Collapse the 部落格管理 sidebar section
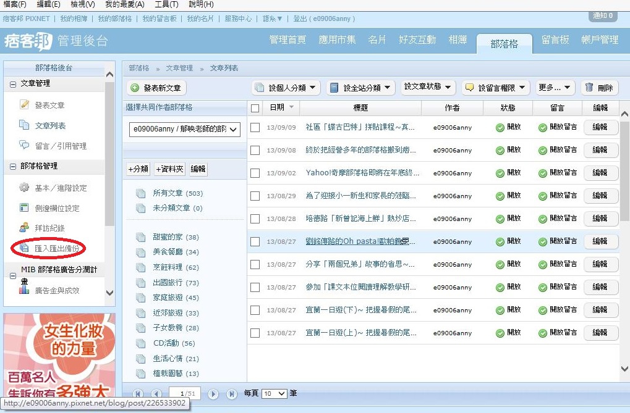630x413 pixels. click(13, 166)
